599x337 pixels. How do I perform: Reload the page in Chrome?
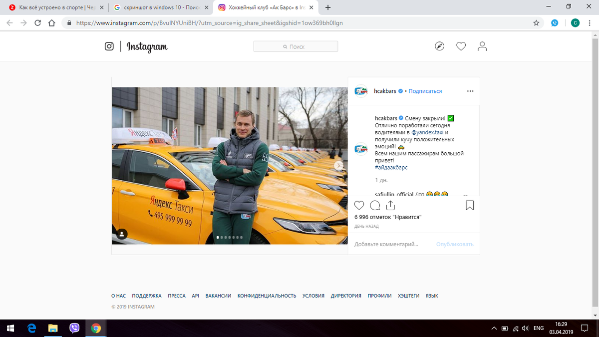pos(37,23)
